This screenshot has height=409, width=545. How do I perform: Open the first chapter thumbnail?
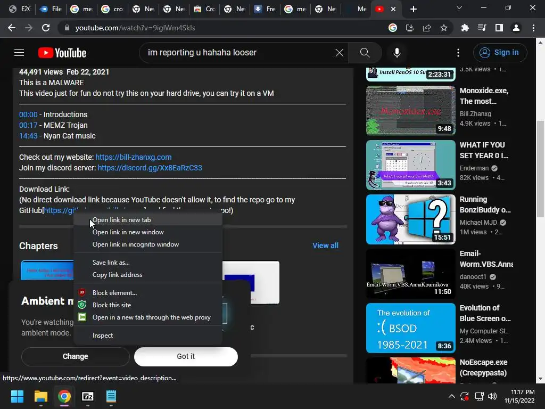click(x=47, y=270)
